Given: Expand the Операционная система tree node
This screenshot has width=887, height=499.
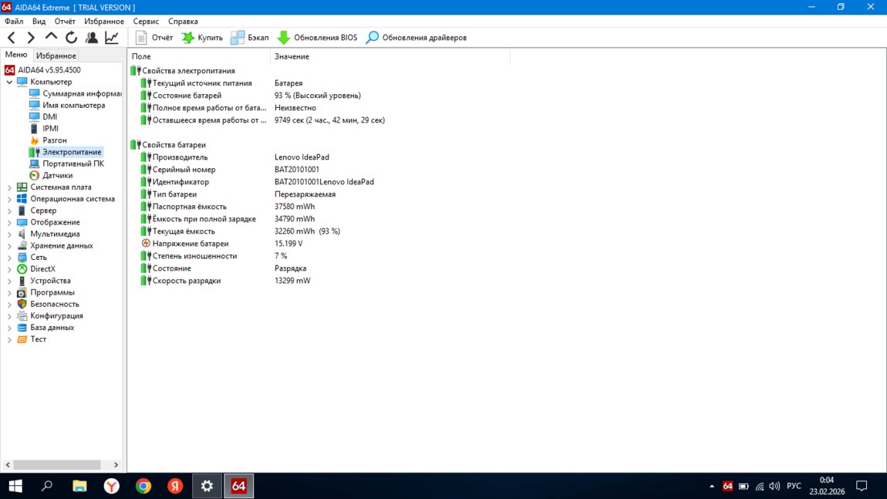Looking at the screenshot, I should [9, 199].
